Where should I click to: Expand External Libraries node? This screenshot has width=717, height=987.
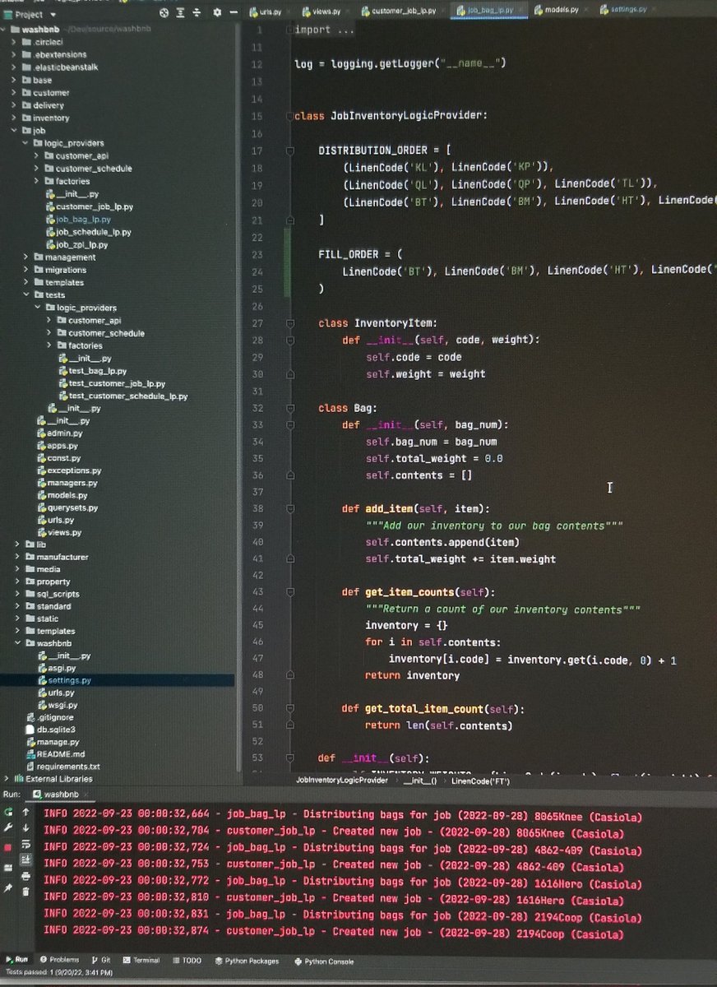(7, 778)
